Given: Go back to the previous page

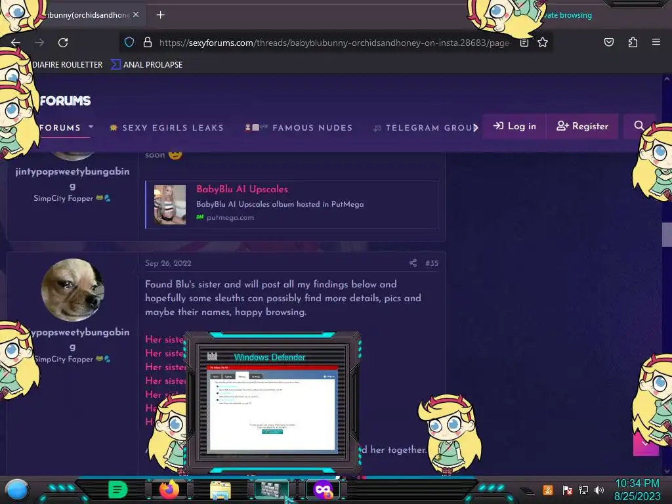Looking at the screenshot, I should [x=16, y=43].
